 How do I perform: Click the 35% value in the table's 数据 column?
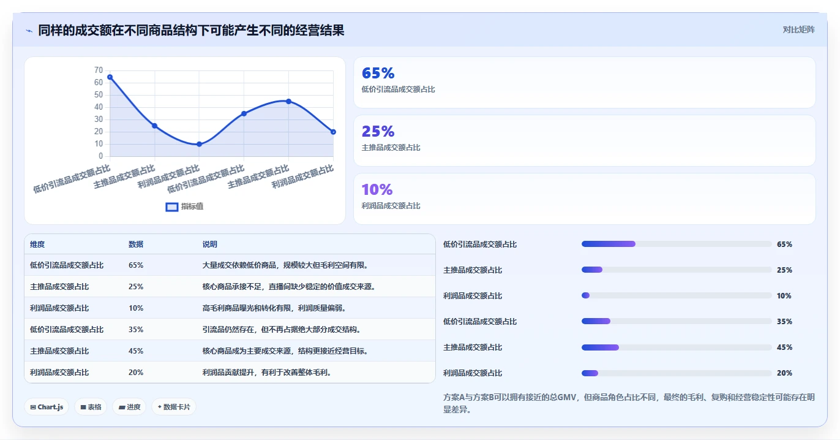136,330
